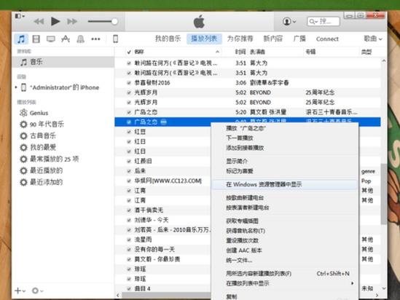Viewport: 400px width, 300px height.
Task: Switch to the TV Shows library icon
Action: pos(51,39)
